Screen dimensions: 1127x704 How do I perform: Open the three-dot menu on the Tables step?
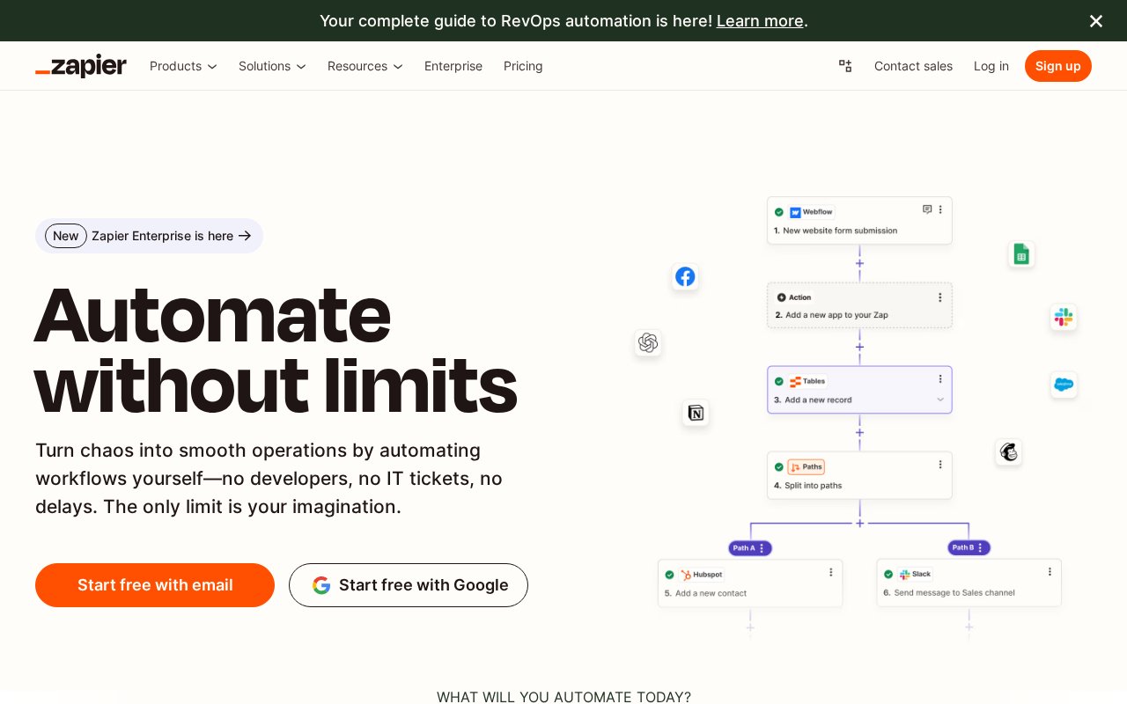[x=940, y=378]
